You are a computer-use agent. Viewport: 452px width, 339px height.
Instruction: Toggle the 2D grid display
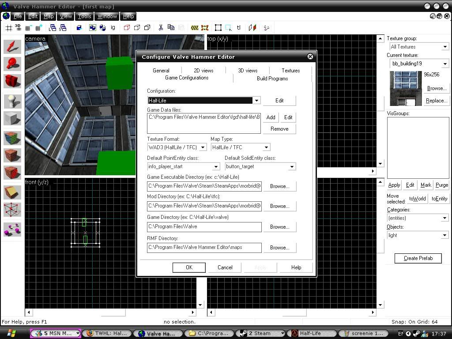point(9,28)
